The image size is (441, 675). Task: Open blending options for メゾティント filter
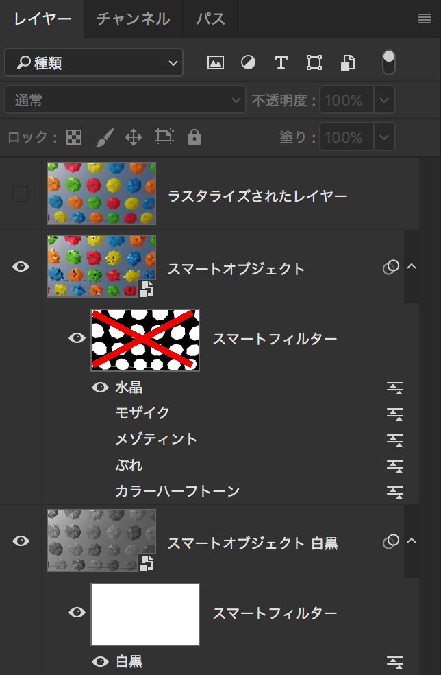[x=394, y=440]
